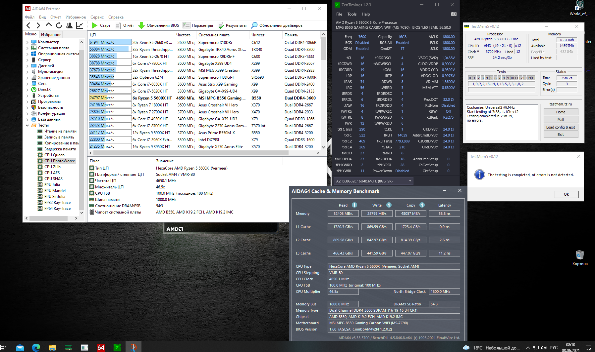The image size is (595, 352).
Task: Open the notification center icon in tray
Action: click(x=588, y=347)
